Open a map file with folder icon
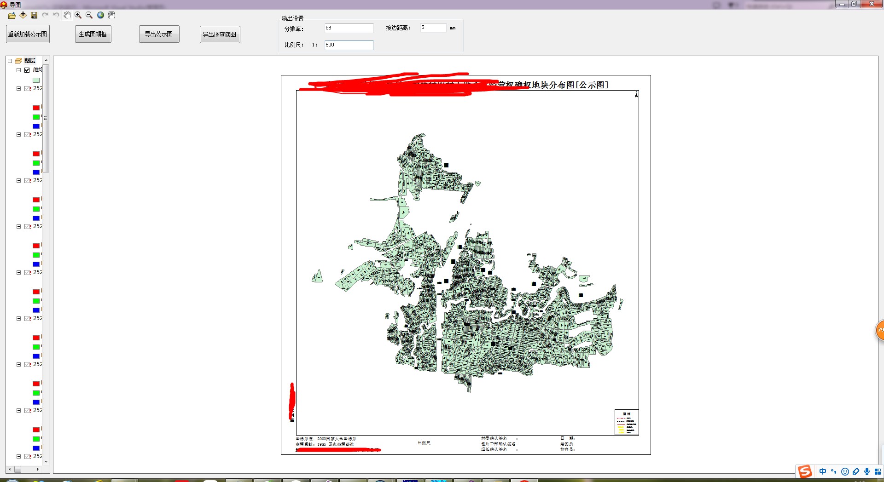 pyautogui.click(x=12, y=15)
